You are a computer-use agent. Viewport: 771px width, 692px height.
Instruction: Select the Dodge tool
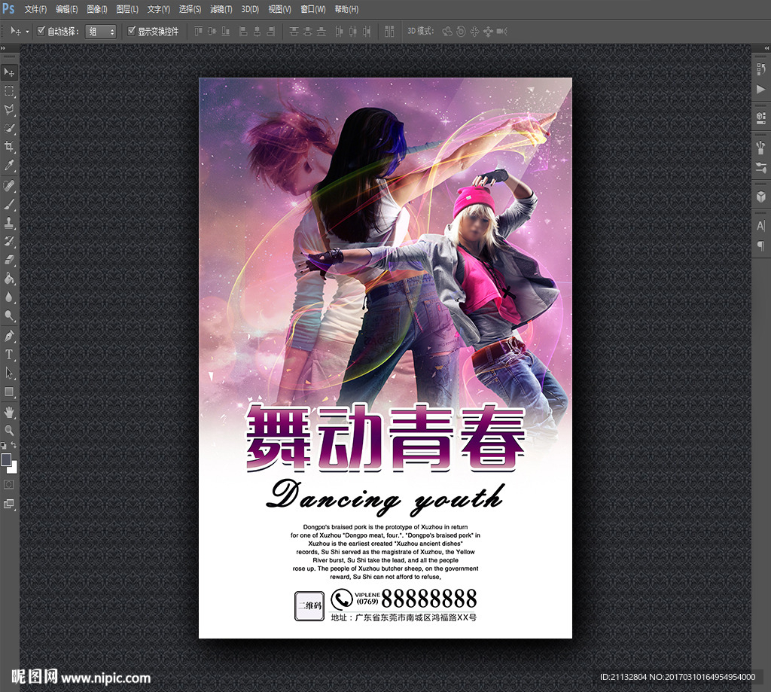[x=9, y=316]
